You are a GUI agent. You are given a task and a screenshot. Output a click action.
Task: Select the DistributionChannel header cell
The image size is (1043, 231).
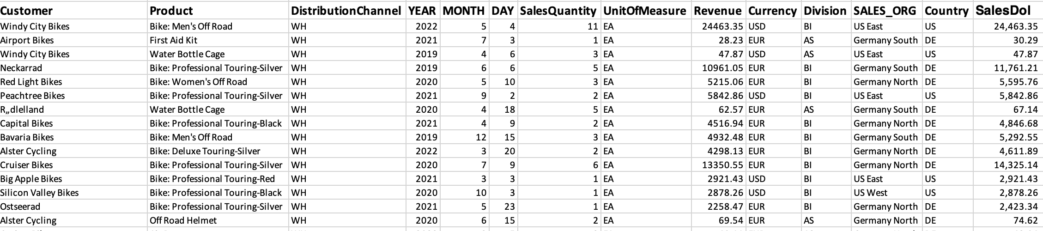click(346, 11)
